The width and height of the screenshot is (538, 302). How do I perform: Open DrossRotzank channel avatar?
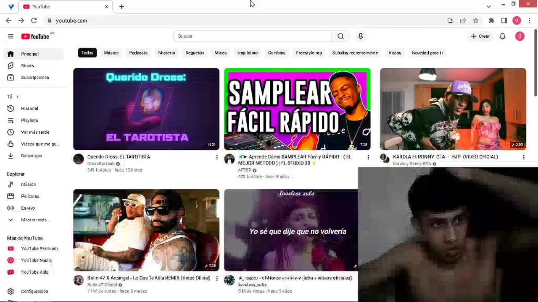tap(79, 159)
